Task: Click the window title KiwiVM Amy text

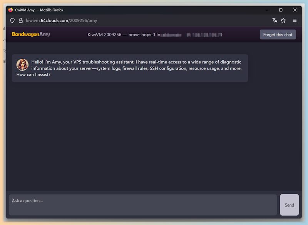Action: [x=24, y=10]
